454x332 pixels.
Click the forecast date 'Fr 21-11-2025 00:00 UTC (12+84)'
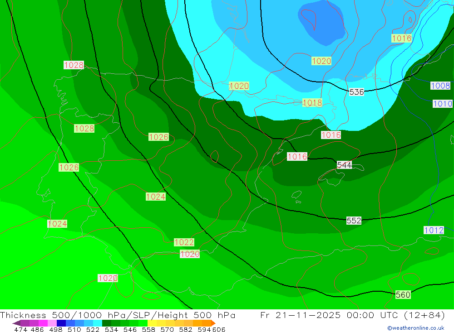[x=352, y=315]
